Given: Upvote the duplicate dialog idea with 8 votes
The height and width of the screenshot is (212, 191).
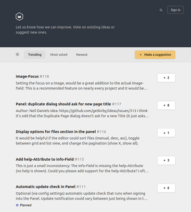Looking at the screenshot, I should (167, 105).
